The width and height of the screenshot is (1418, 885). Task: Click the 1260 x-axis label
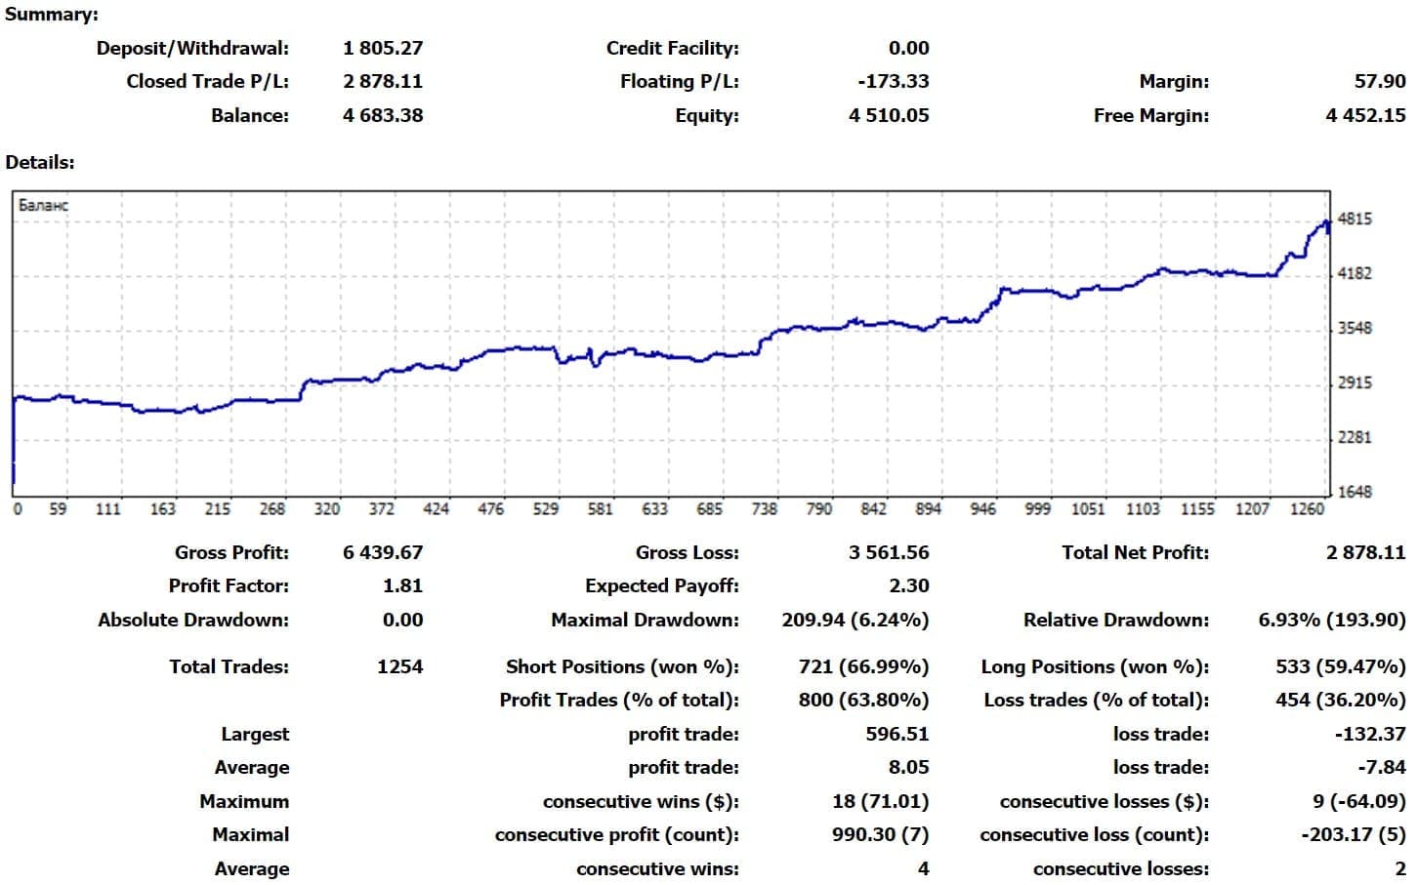click(1307, 508)
